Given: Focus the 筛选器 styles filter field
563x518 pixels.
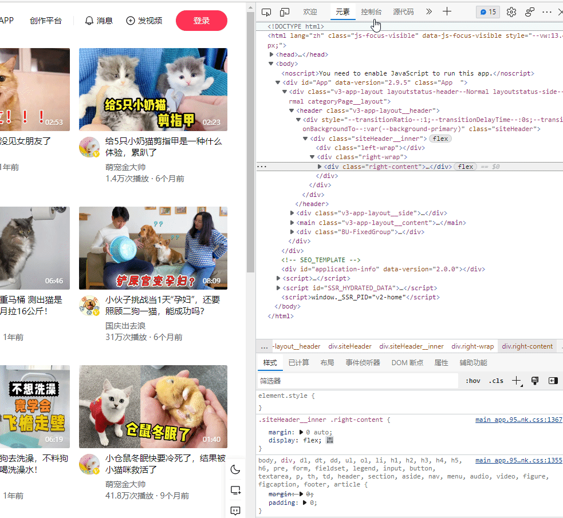Looking at the screenshot, I should (358, 381).
